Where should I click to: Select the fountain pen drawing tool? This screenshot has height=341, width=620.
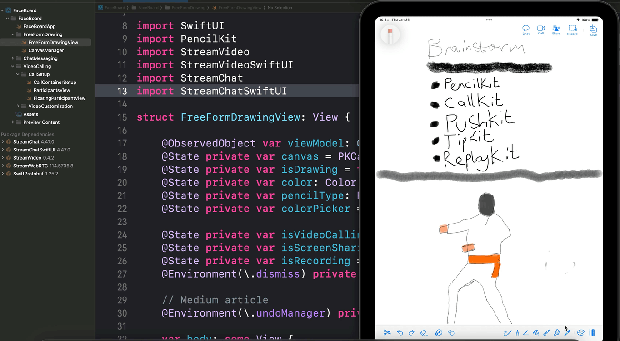[518, 332]
